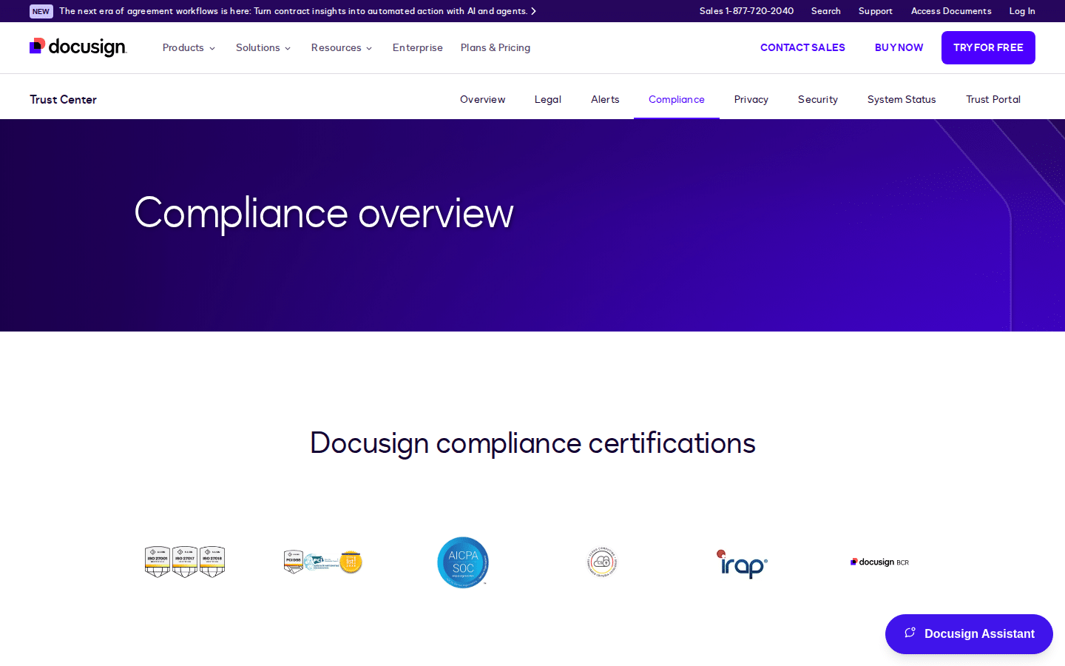Open the Docusign Assistant

(x=969, y=634)
